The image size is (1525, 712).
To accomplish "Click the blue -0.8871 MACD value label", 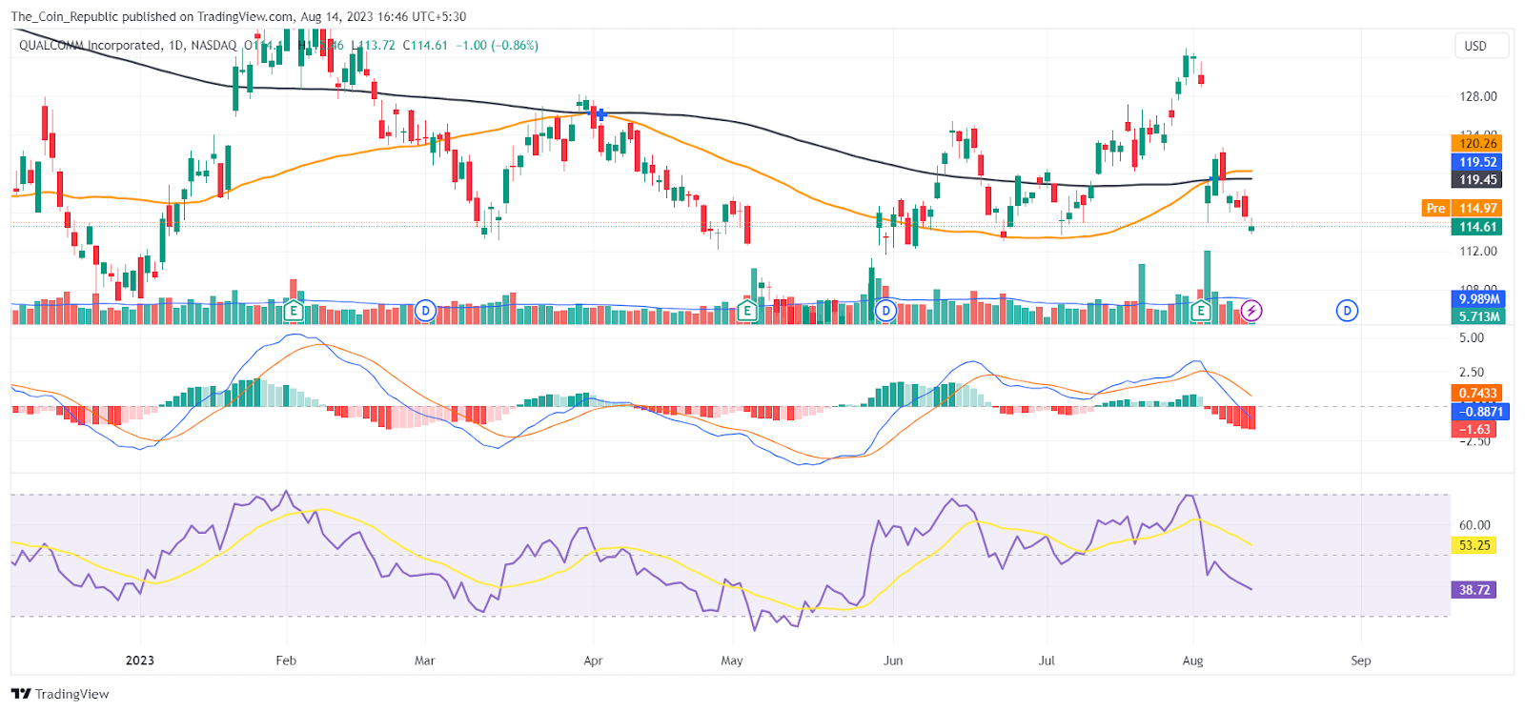I will tap(1478, 412).
